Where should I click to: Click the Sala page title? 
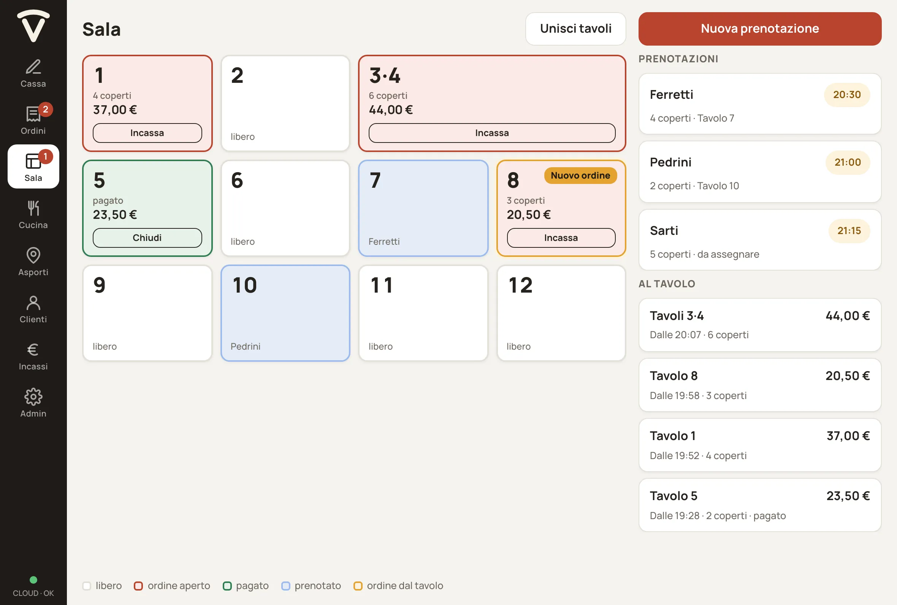(101, 29)
